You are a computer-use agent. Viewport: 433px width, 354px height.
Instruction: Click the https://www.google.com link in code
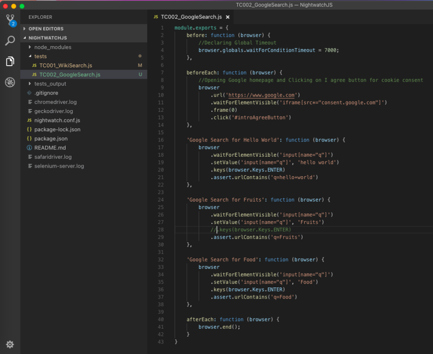tap(261, 95)
